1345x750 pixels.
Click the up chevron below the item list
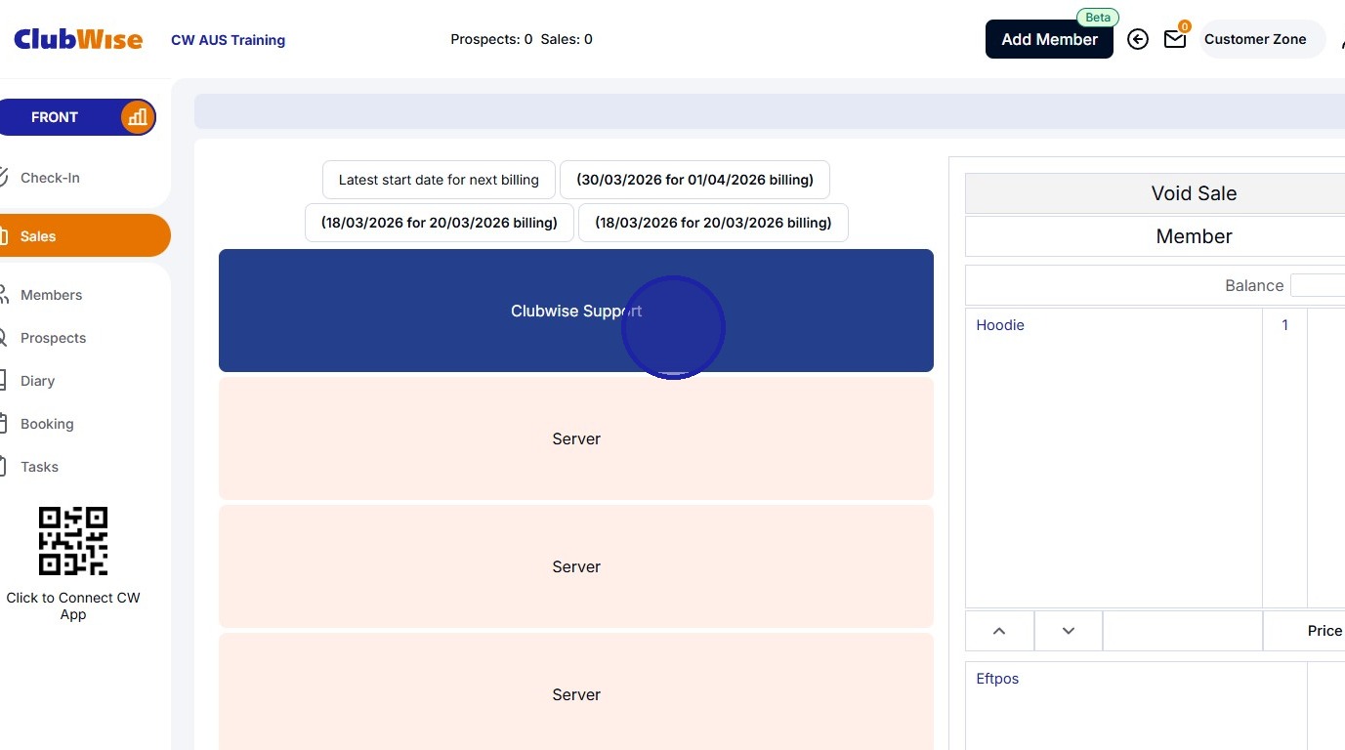pyautogui.click(x=999, y=631)
